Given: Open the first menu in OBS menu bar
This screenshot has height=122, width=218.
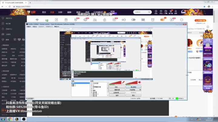Looking at the screenshot, I should tap(29, 27).
